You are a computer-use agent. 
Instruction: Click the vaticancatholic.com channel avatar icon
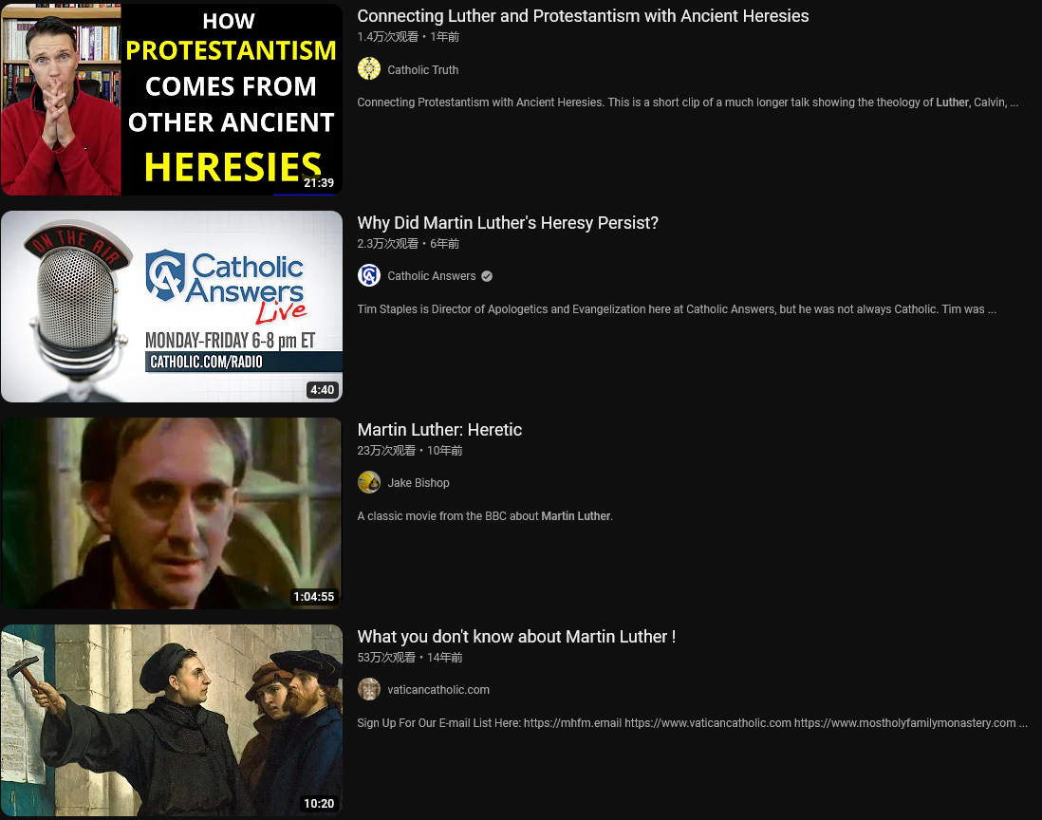[x=369, y=689]
